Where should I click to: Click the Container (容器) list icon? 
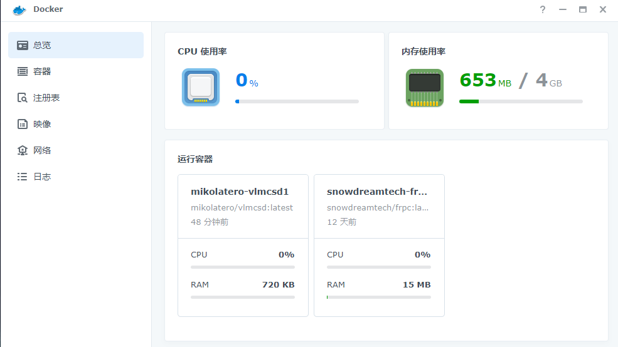coord(23,71)
